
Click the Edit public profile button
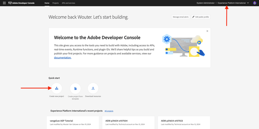201,17
